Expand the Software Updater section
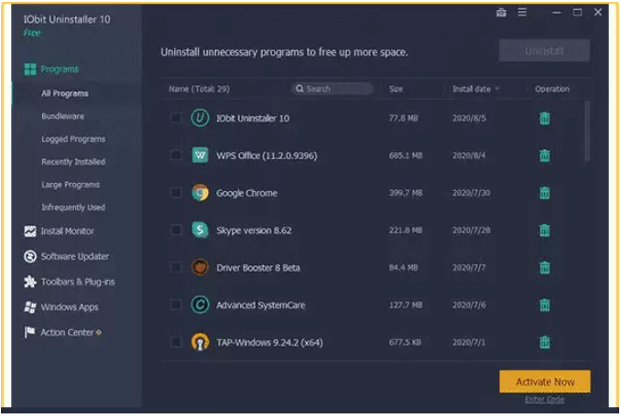Image resolution: width=621 pixels, height=418 pixels. (74, 257)
